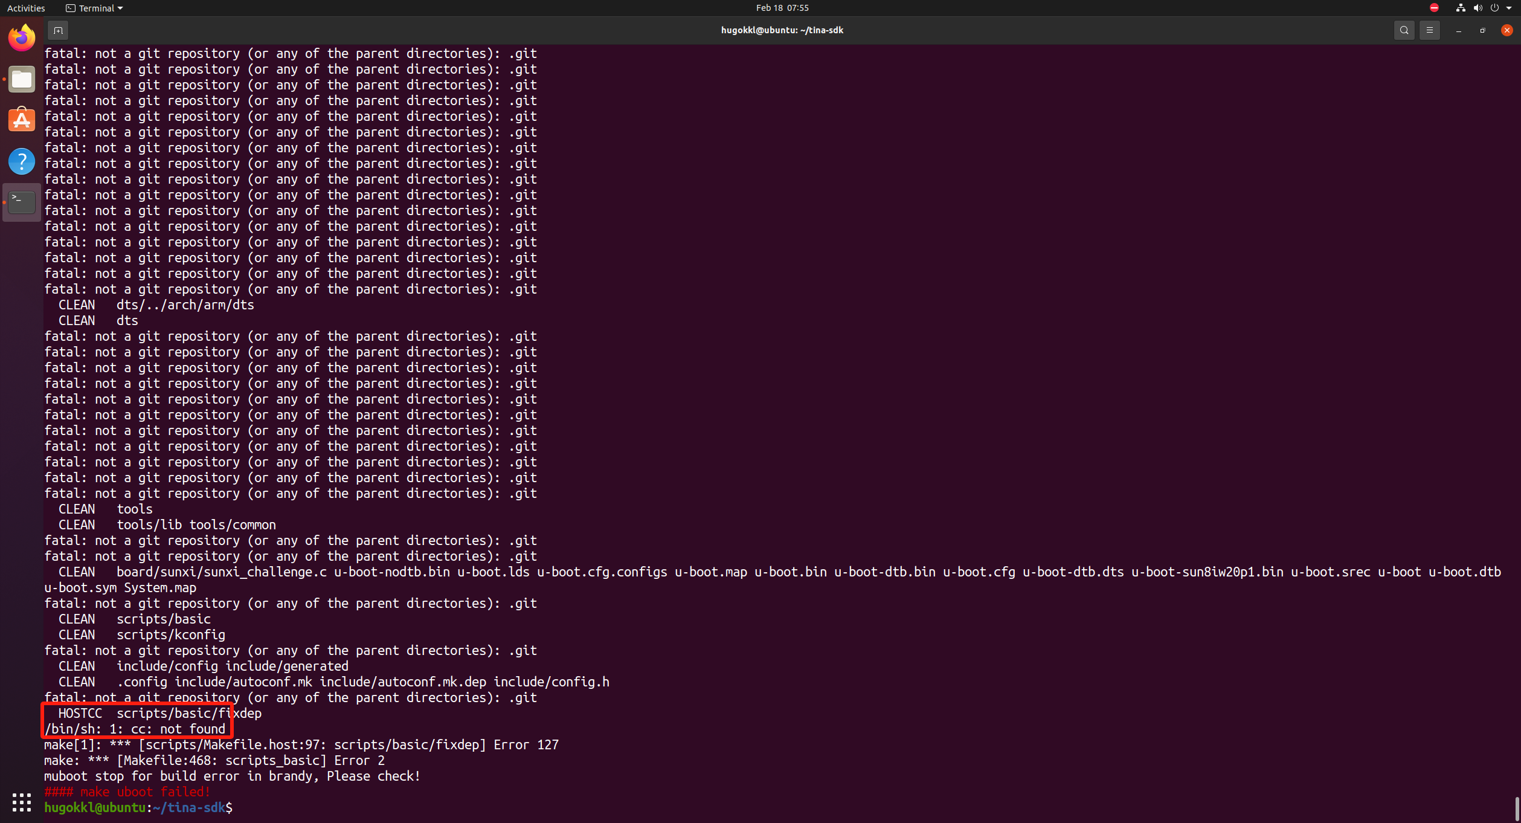Select Terminal icon in the dock
This screenshot has width=1521, height=823.
(22, 202)
